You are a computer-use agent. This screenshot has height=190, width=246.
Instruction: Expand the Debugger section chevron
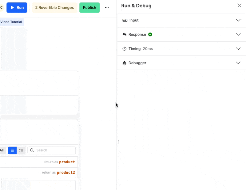click(x=238, y=63)
